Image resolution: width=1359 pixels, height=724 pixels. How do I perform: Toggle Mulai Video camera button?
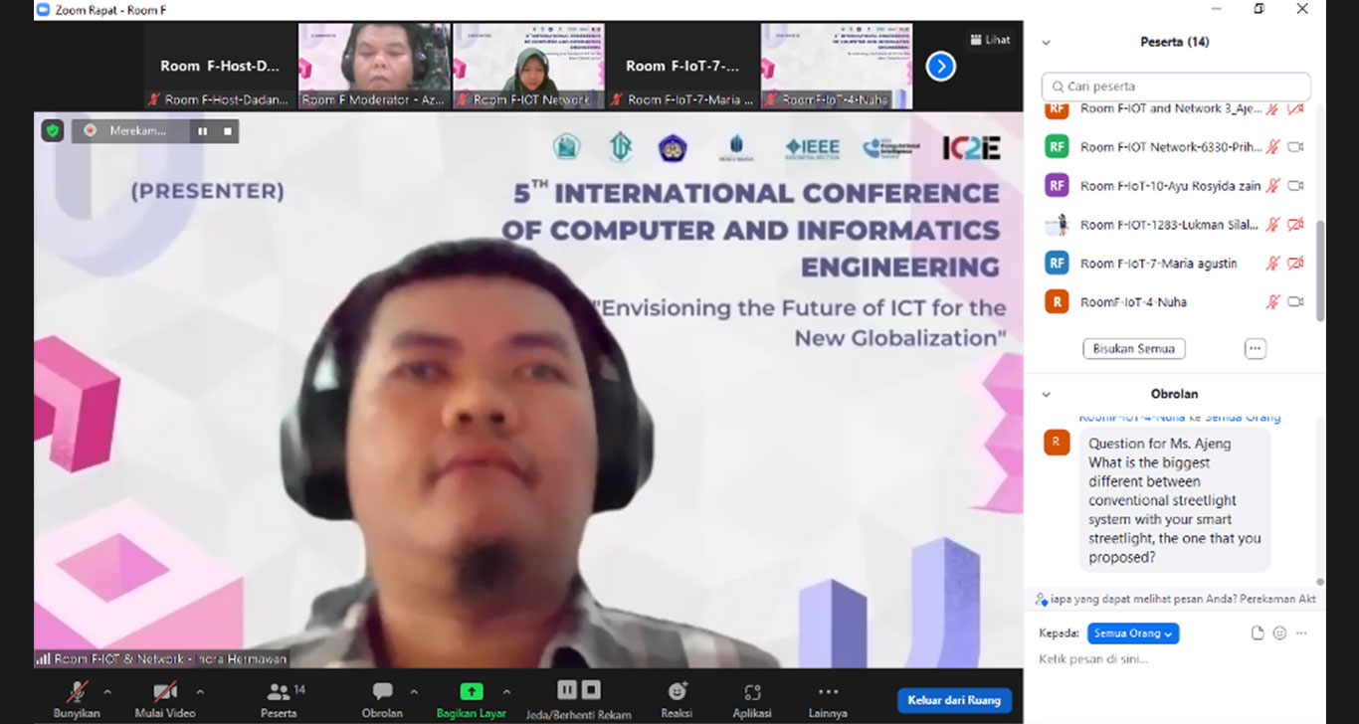pyautogui.click(x=163, y=692)
